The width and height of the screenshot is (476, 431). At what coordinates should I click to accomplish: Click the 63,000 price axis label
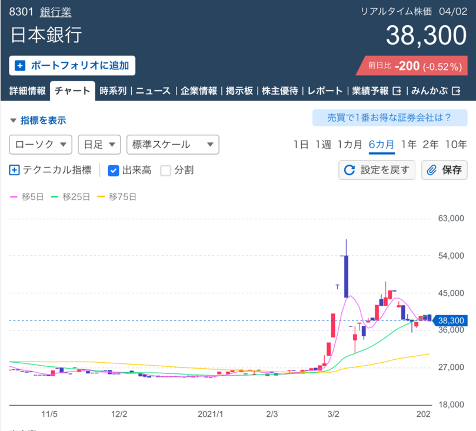(x=451, y=218)
